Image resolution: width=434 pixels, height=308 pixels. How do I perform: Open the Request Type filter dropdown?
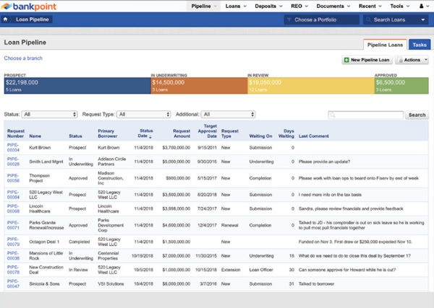142,114
